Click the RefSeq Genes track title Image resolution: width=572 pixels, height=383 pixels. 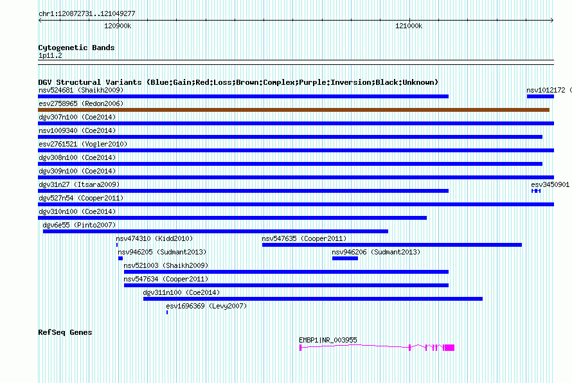(65, 332)
